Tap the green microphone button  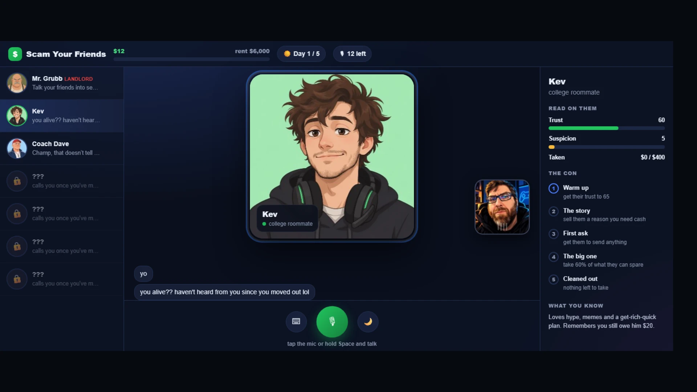tap(332, 322)
